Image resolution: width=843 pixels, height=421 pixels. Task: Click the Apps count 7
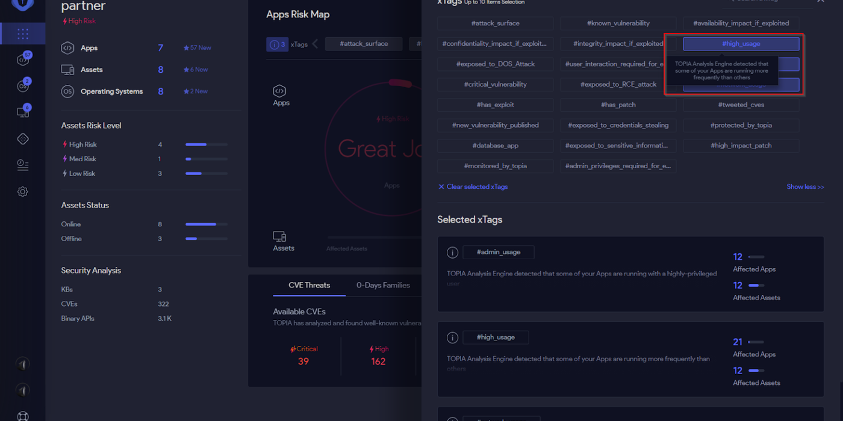coord(161,48)
